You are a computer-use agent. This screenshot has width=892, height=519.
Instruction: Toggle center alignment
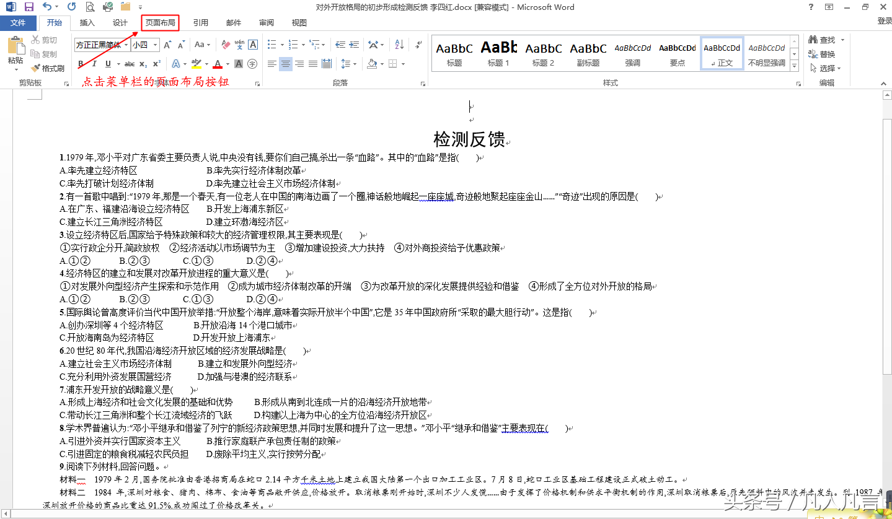(x=286, y=64)
